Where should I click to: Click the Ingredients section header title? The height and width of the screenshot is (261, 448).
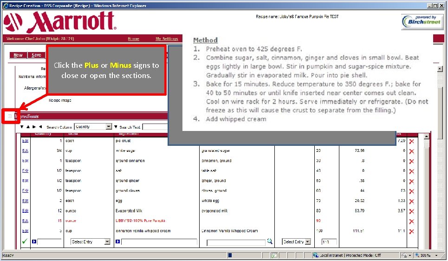point(26,116)
